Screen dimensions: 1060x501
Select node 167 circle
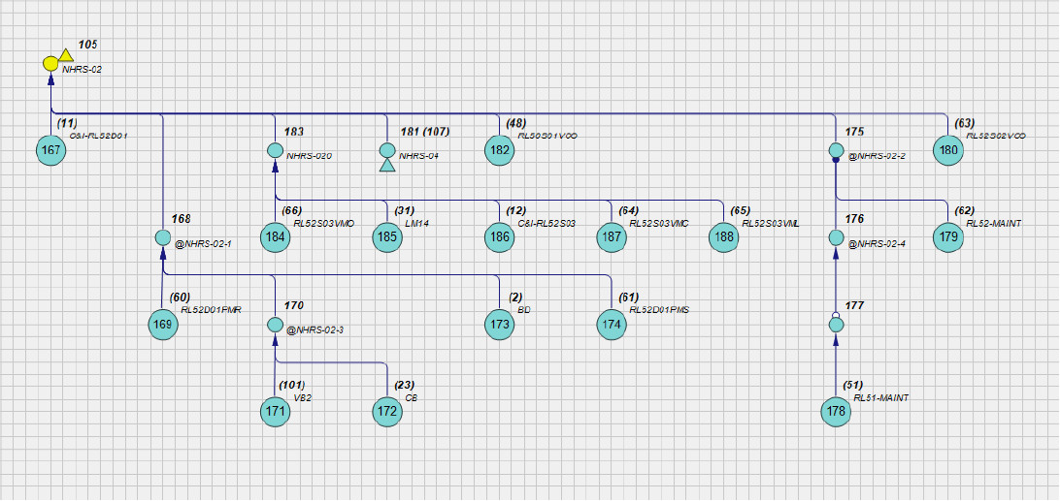50,150
